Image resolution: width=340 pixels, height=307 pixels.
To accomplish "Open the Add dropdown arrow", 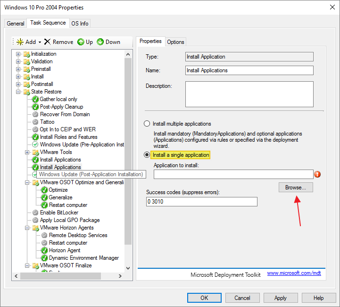I will (40, 42).
